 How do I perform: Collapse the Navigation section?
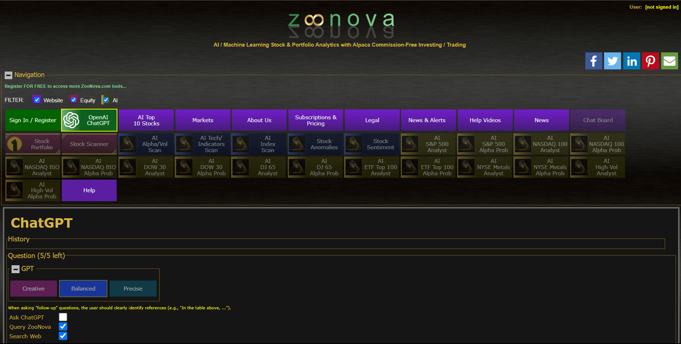[9, 76]
